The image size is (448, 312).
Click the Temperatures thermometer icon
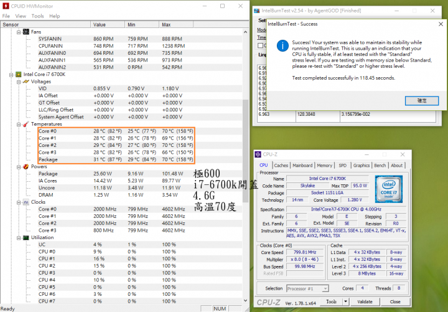coord(26,124)
